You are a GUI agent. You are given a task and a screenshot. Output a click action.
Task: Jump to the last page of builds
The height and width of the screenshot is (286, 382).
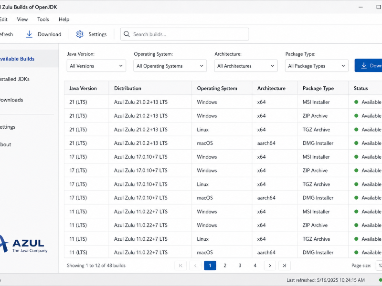(x=284, y=266)
